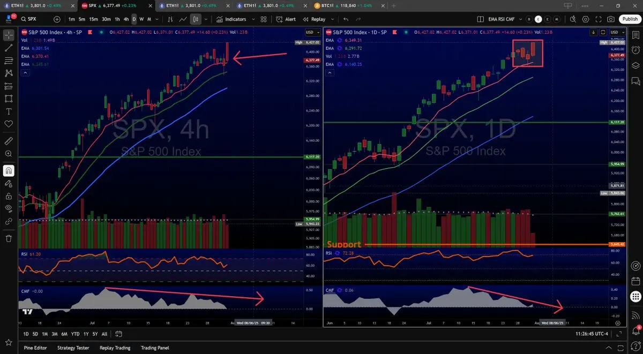Delete drawings with the trash icon
The image size is (643, 354).
9,238
